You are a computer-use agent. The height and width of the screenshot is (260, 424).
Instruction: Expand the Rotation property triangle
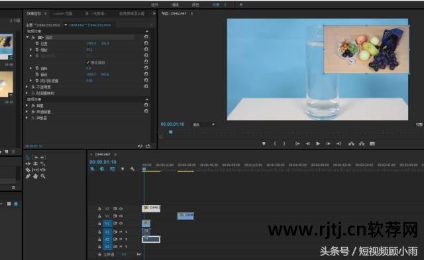tap(30, 68)
